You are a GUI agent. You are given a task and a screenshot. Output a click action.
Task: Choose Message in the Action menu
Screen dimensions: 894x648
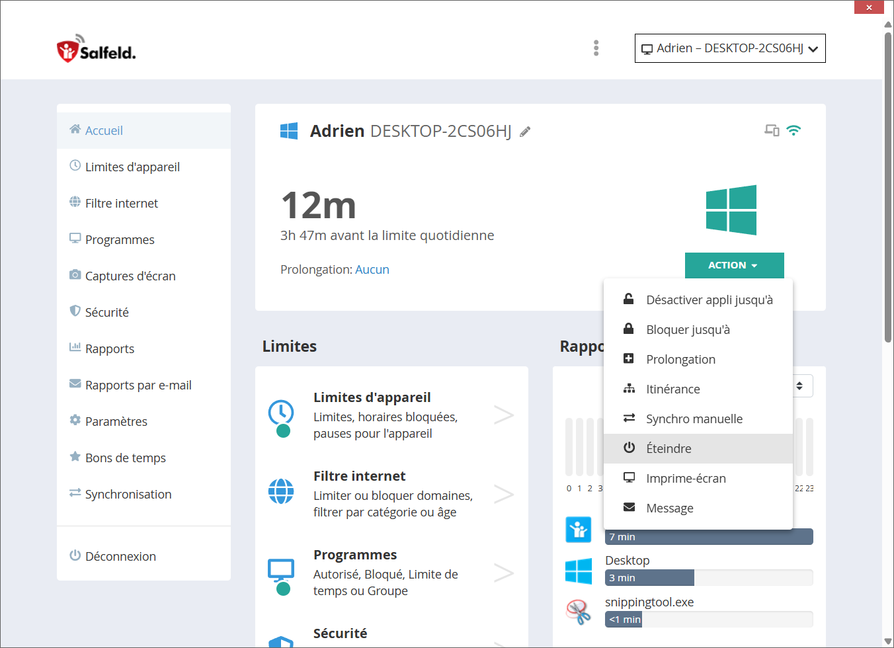coord(698,508)
